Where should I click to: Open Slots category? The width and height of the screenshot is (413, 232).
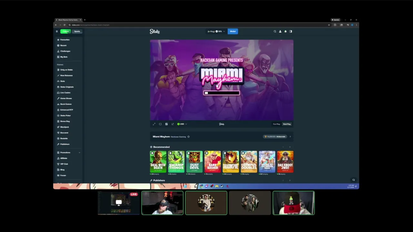click(61, 81)
